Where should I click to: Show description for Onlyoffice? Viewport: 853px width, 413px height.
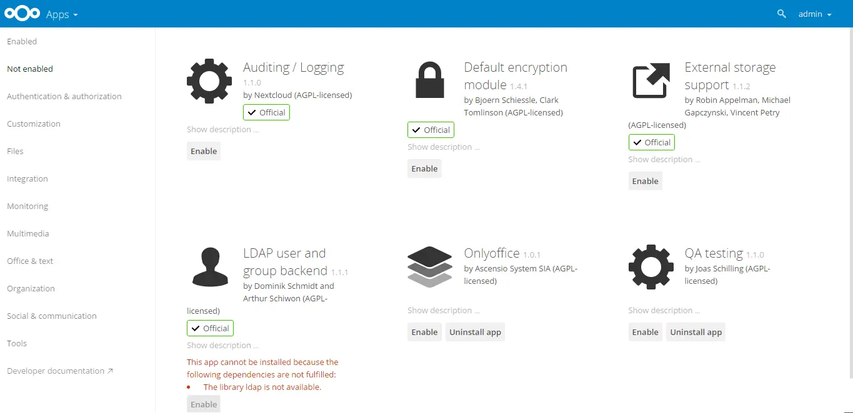(x=444, y=311)
